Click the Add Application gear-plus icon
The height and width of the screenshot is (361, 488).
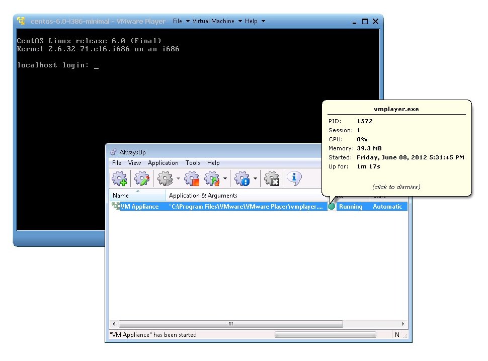tap(120, 178)
